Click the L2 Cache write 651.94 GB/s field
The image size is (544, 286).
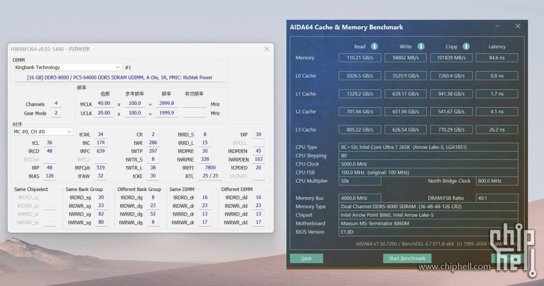point(406,112)
